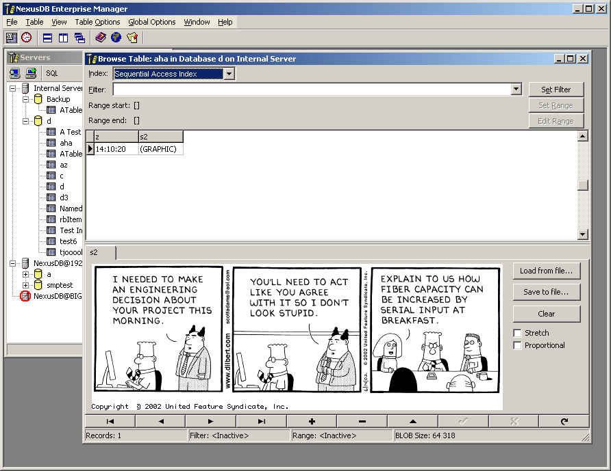Click the Clear button
Viewport: 611px width, 471px height.
click(547, 314)
